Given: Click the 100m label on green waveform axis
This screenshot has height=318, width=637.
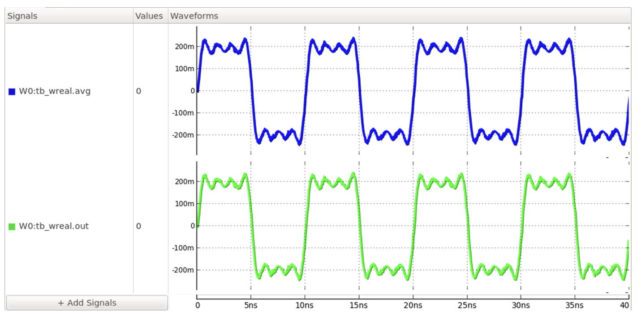Looking at the screenshot, I should coord(184,204).
